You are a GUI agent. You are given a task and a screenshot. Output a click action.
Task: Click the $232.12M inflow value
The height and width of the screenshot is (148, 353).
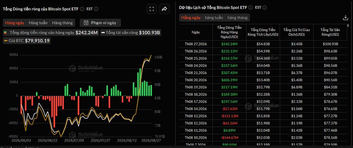229,51
